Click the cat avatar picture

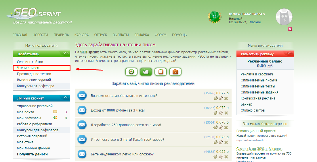(284, 17)
